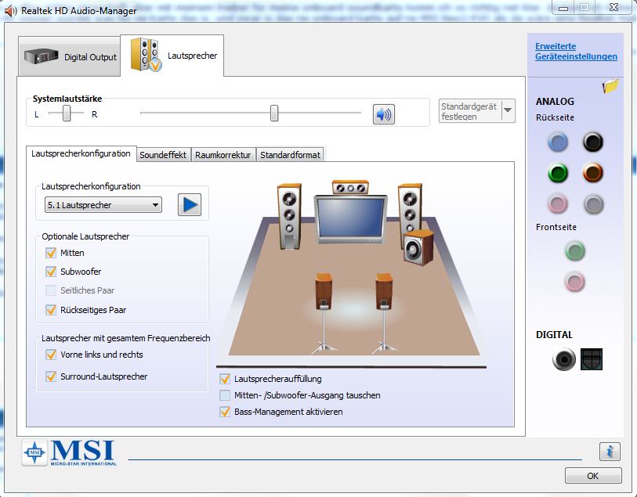This screenshot has height=497, width=637.
Task: Click the L/R balance slider thumb
Action: coord(67,113)
